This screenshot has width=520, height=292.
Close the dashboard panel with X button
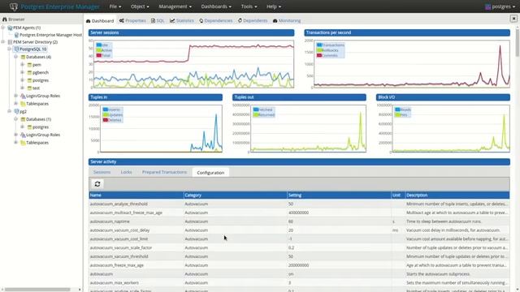(x=513, y=19)
